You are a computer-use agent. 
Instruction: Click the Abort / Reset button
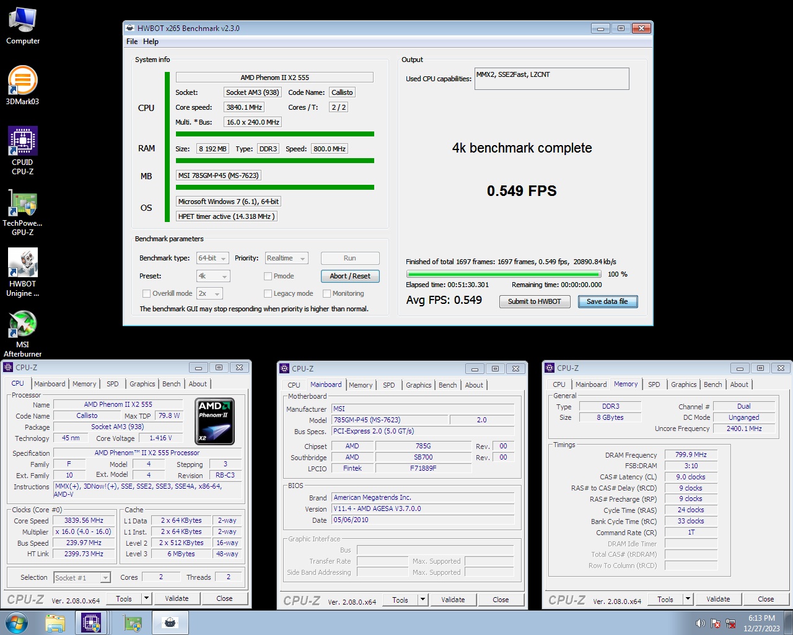(x=350, y=276)
